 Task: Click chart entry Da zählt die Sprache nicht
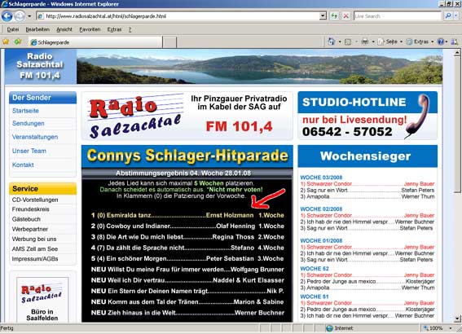pyautogui.click(x=187, y=248)
